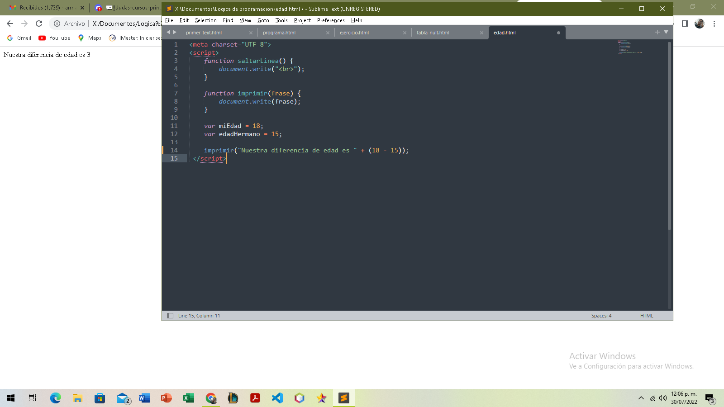
Task: Open the View menu
Action: pos(245,20)
